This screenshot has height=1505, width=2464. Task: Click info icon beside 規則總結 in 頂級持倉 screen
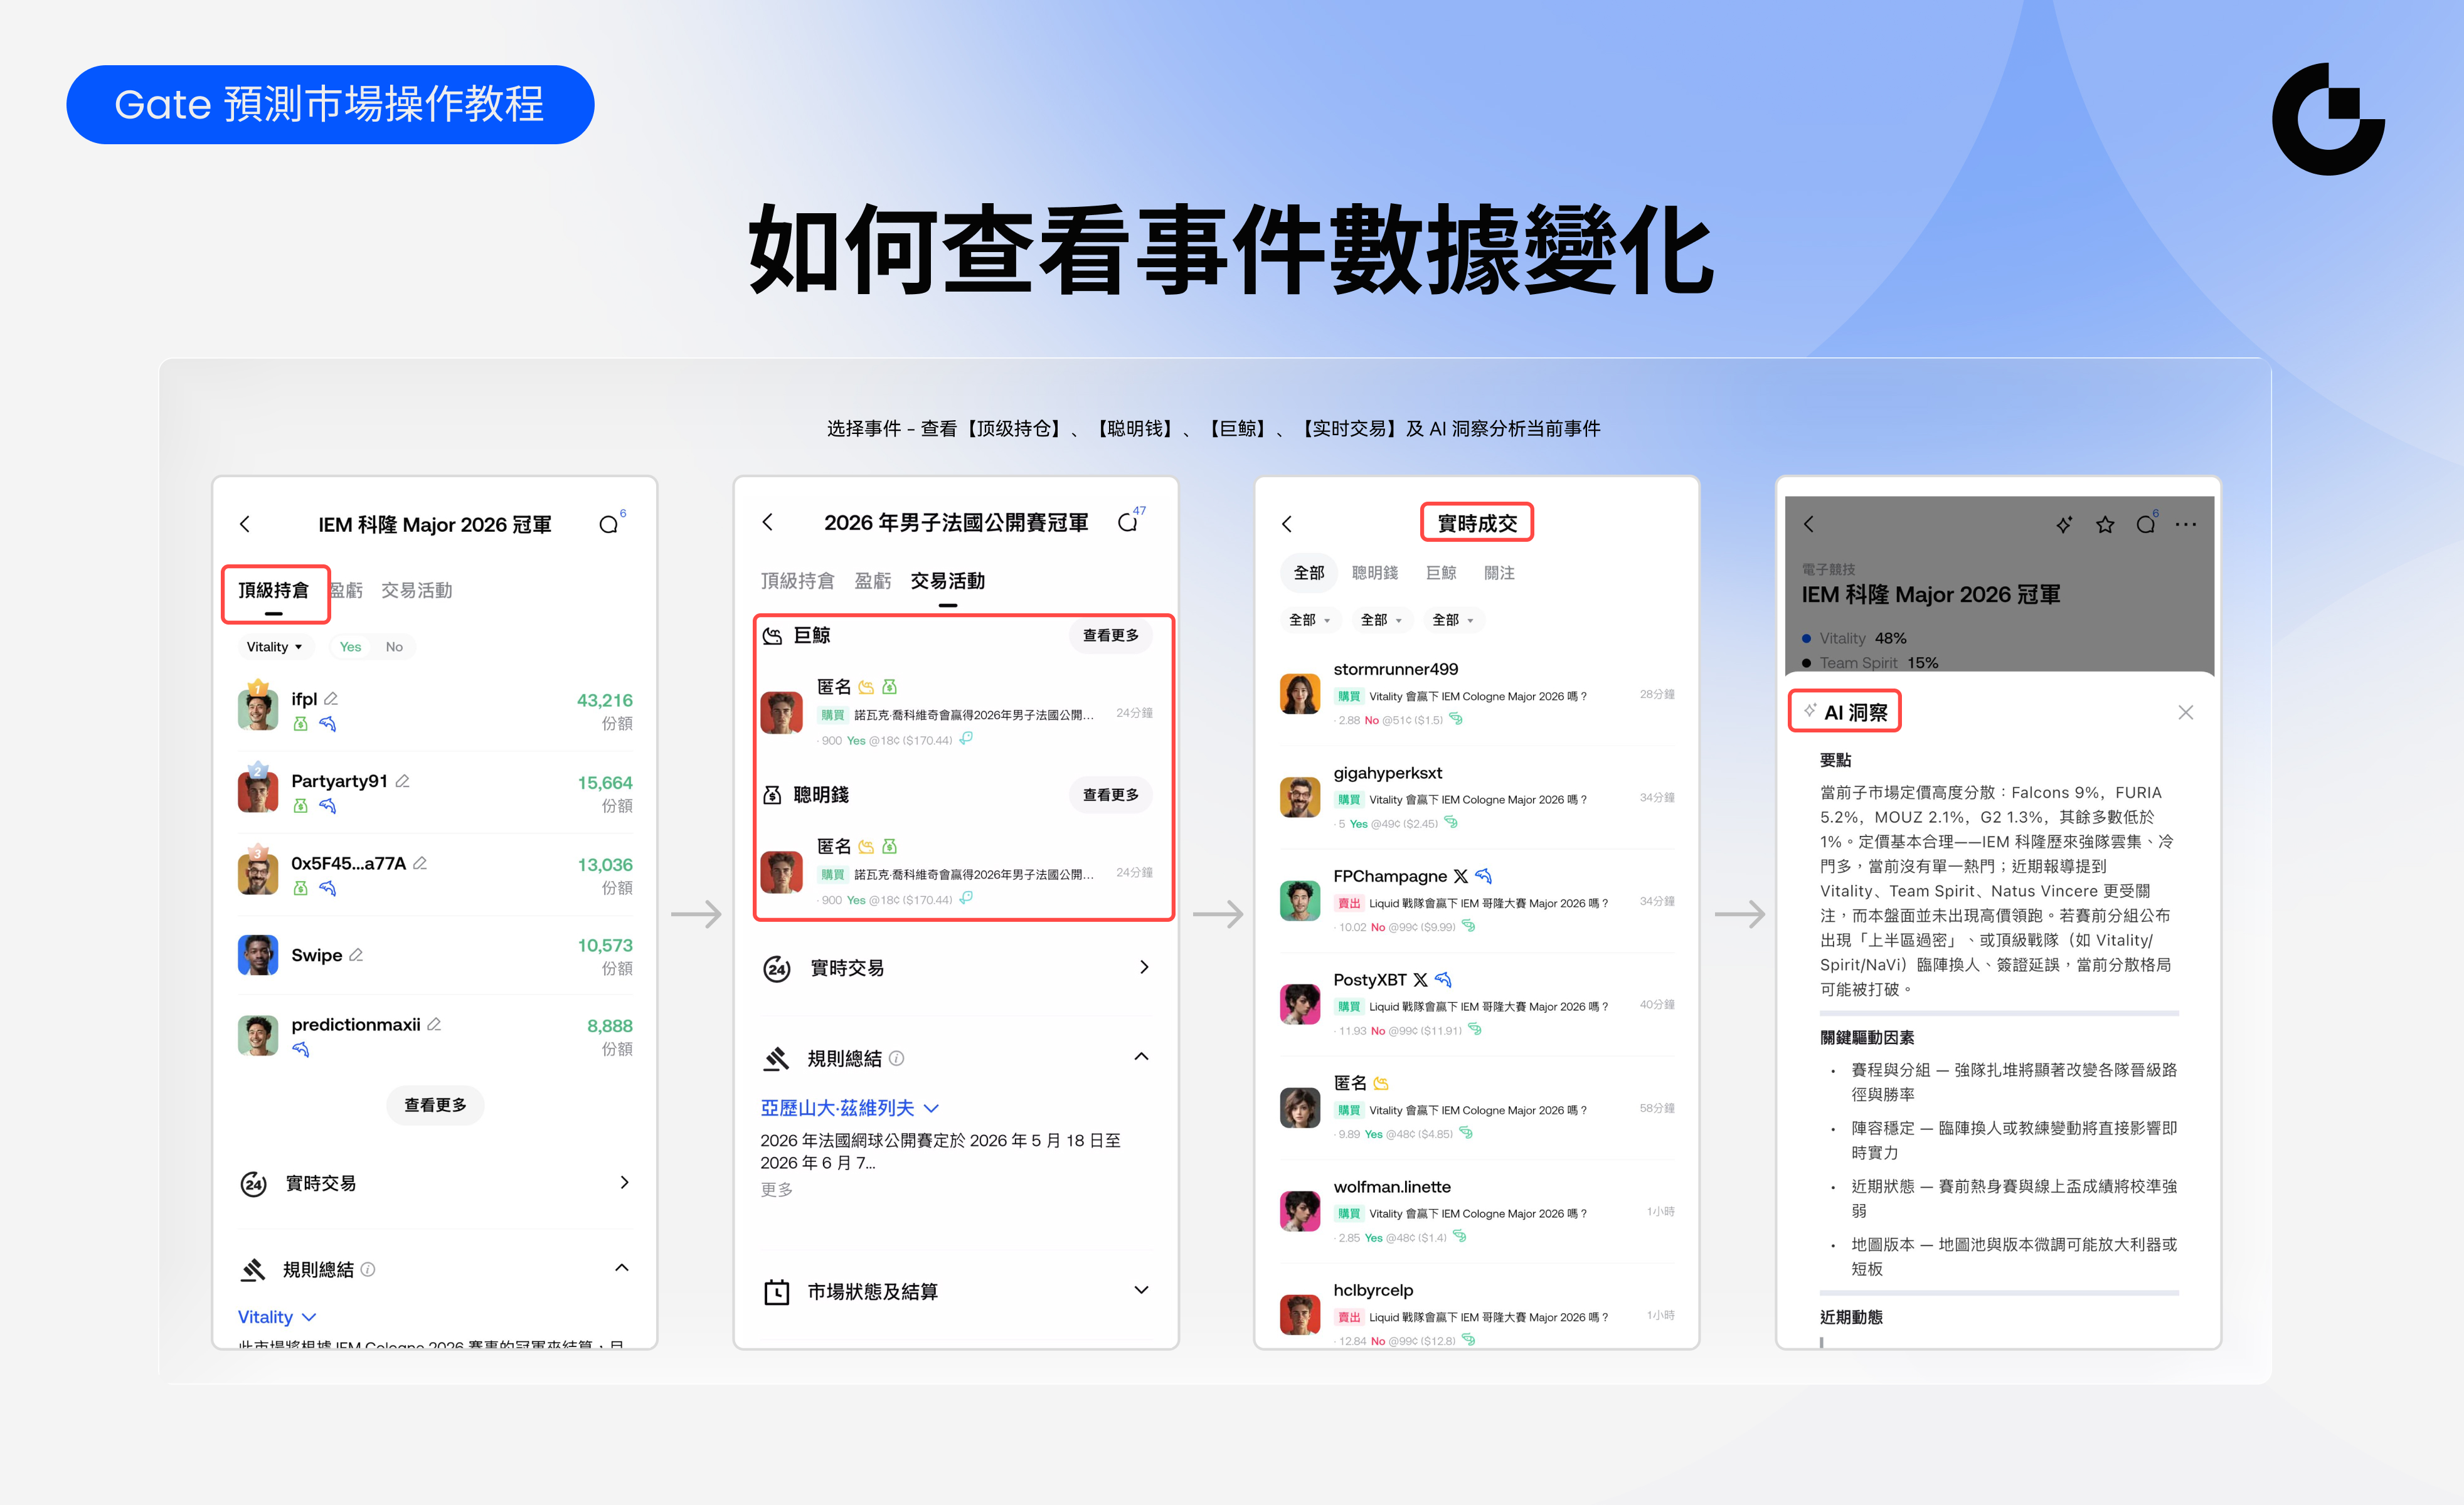pos(368,1269)
